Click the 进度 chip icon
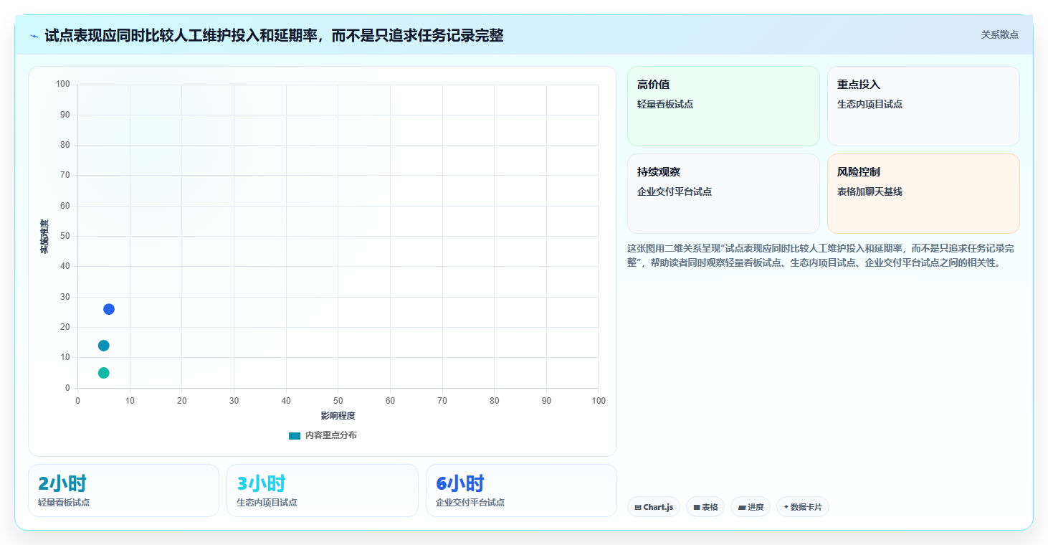Image resolution: width=1048 pixels, height=545 pixels. coord(742,507)
